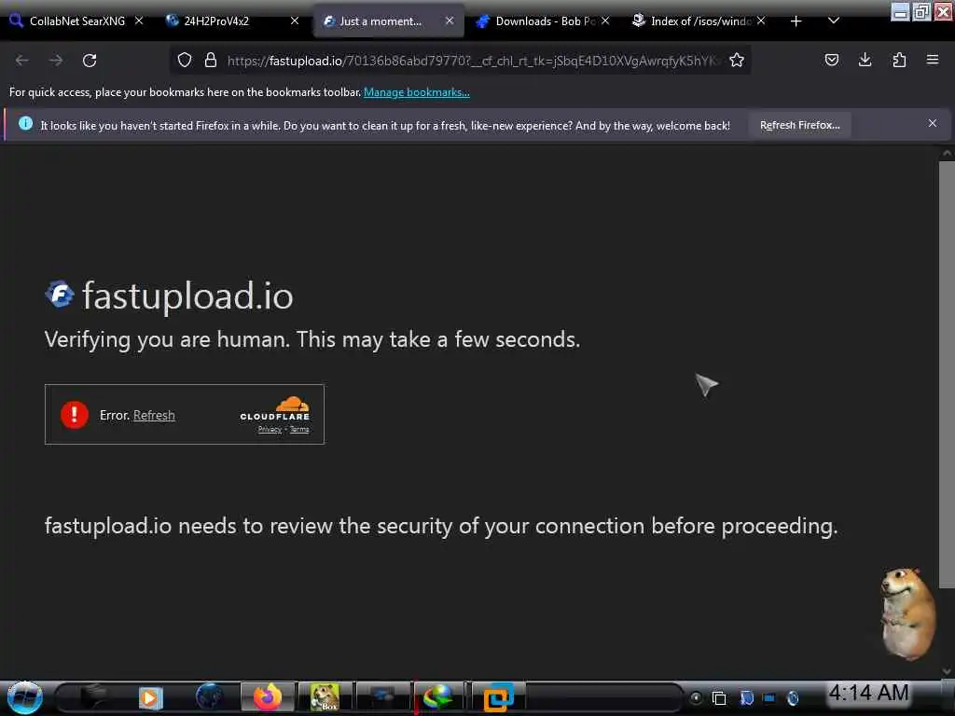View site security padlock info

[x=211, y=61]
